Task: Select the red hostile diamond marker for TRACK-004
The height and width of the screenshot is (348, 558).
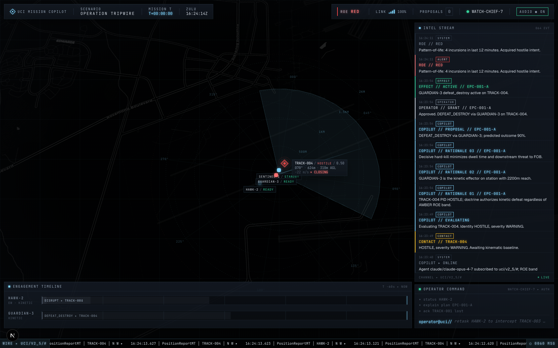Action: [x=284, y=163]
